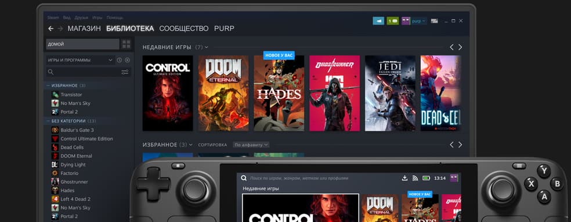Viewport: 571px width, 222px height.
Task: Open the Big Picture mode icon
Action: (x=434, y=21)
